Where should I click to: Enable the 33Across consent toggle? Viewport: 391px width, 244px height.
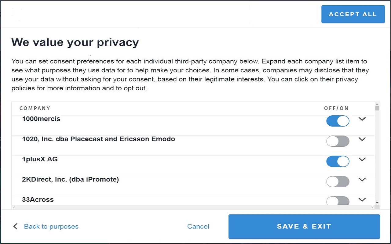coord(338,201)
